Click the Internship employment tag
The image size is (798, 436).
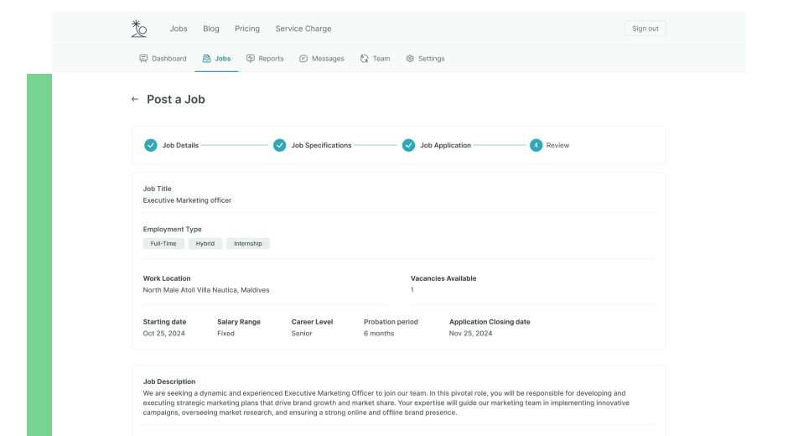pyautogui.click(x=248, y=243)
